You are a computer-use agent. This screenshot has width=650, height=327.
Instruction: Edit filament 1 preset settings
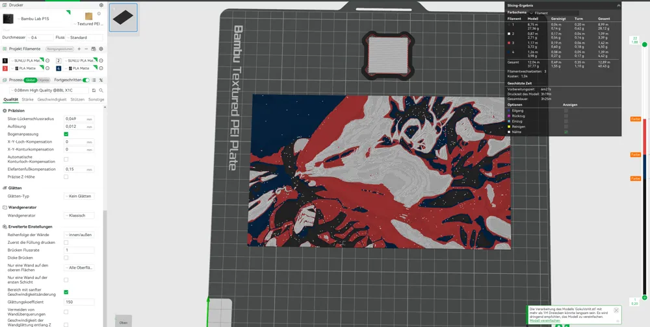pos(47,61)
